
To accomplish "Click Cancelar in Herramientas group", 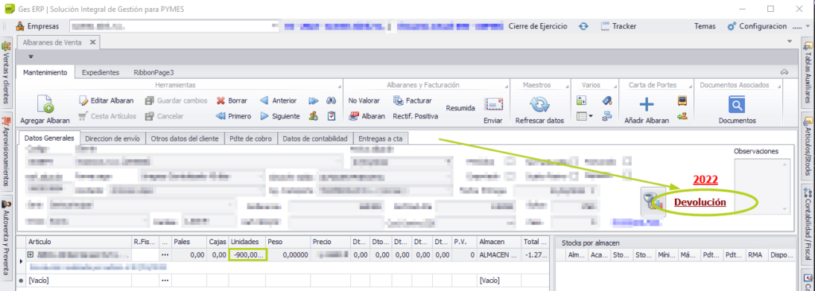I will point(164,116).
